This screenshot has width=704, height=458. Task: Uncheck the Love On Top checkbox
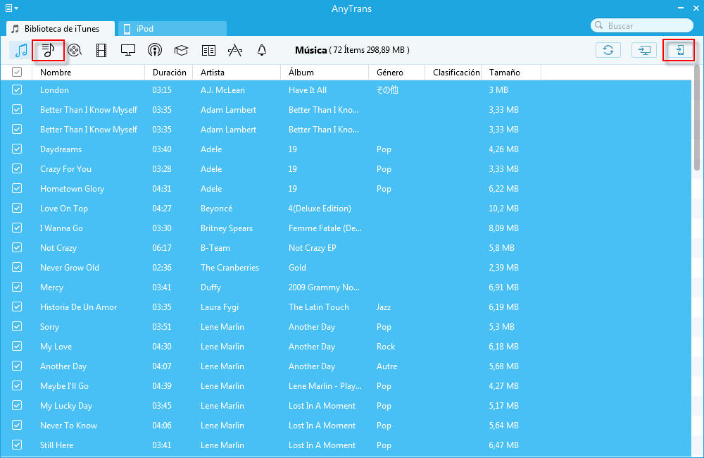click(x=17, y=208)
